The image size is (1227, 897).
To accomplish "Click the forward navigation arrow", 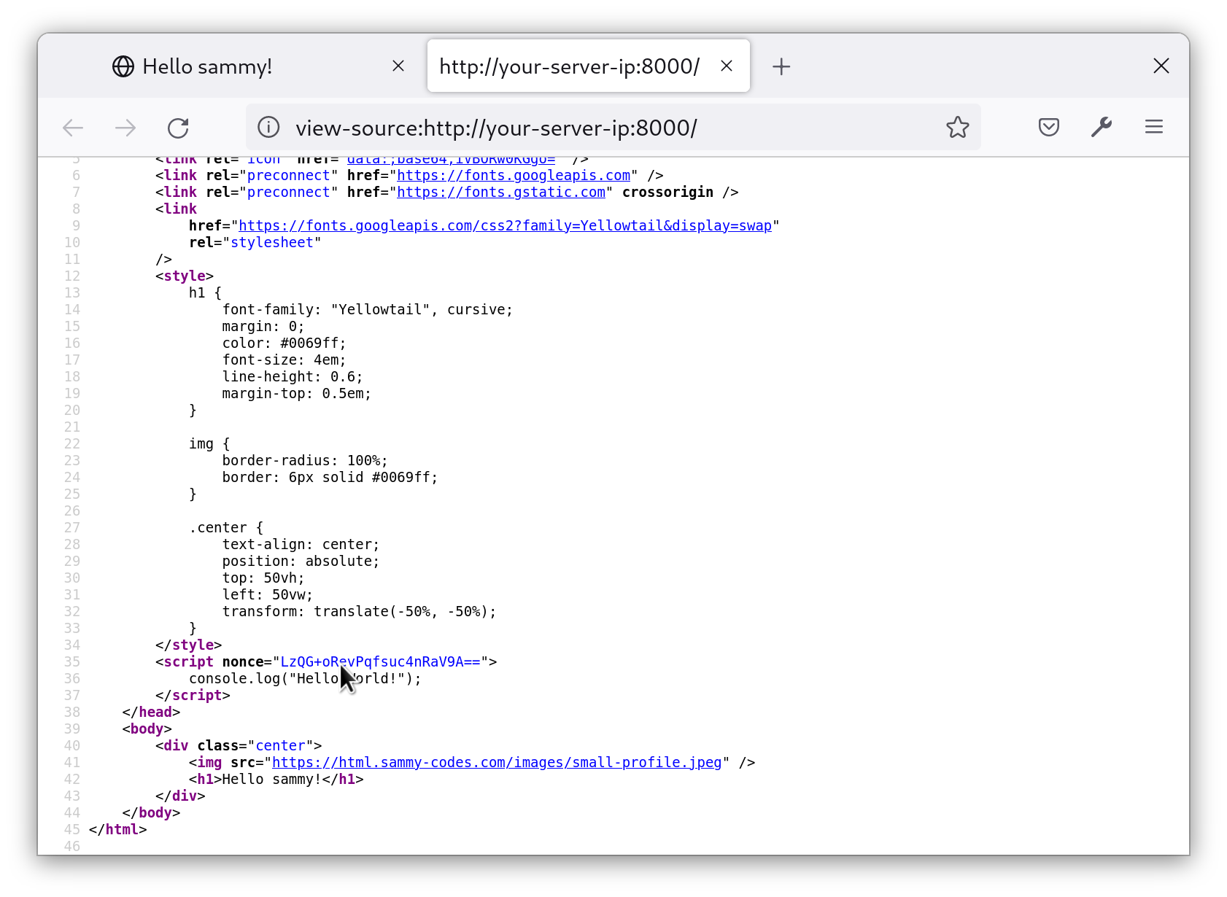I will pos(125,128).
